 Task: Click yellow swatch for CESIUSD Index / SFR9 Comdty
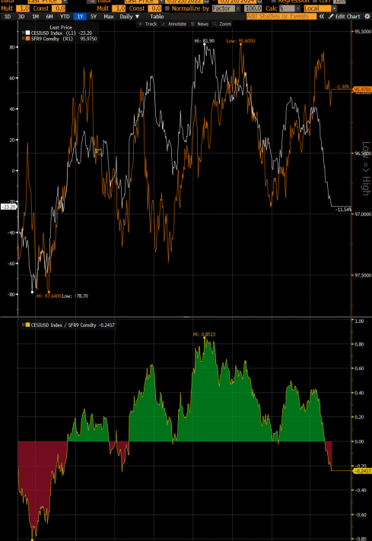click(x=27, y=324)
